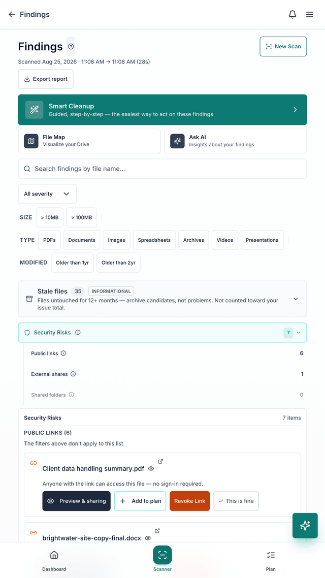Show info for Security Risks
The image size is (325, 578).
tap(78, 333)
